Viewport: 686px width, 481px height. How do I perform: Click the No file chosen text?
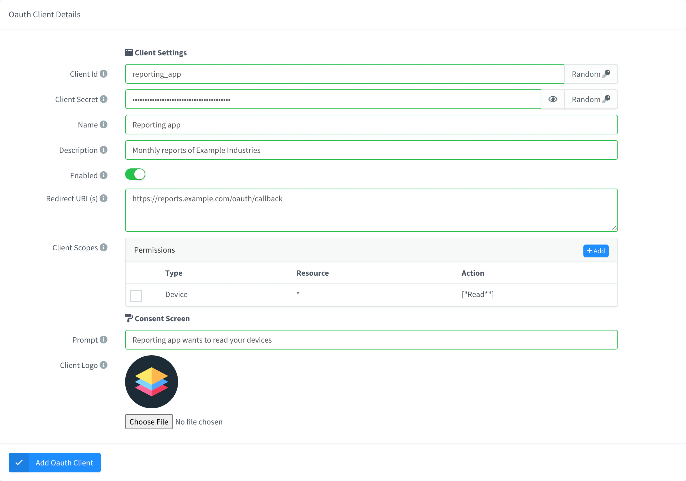click(x=199, y=422)
